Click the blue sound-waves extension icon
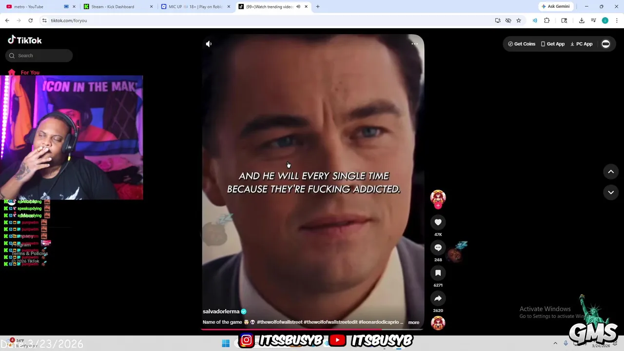Screen dimensions: 624x351 tap(535, 20)
